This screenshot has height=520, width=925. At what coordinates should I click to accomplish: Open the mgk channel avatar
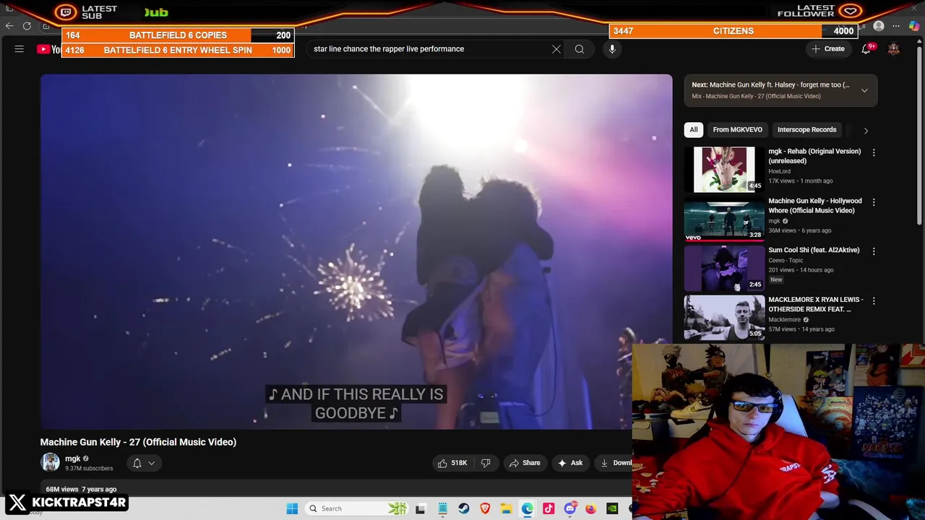pos(50,462)
